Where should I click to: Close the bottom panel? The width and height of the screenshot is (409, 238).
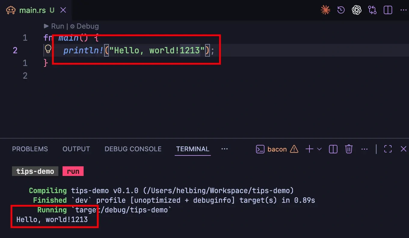tap(404, 149)
